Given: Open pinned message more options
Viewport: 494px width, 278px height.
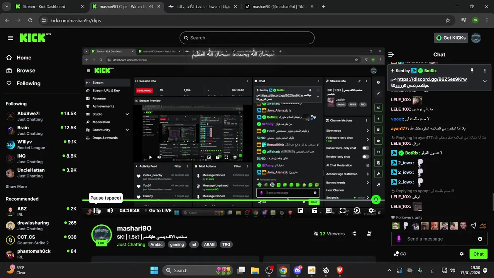Looking at the screenshot, I should [485, 71].
